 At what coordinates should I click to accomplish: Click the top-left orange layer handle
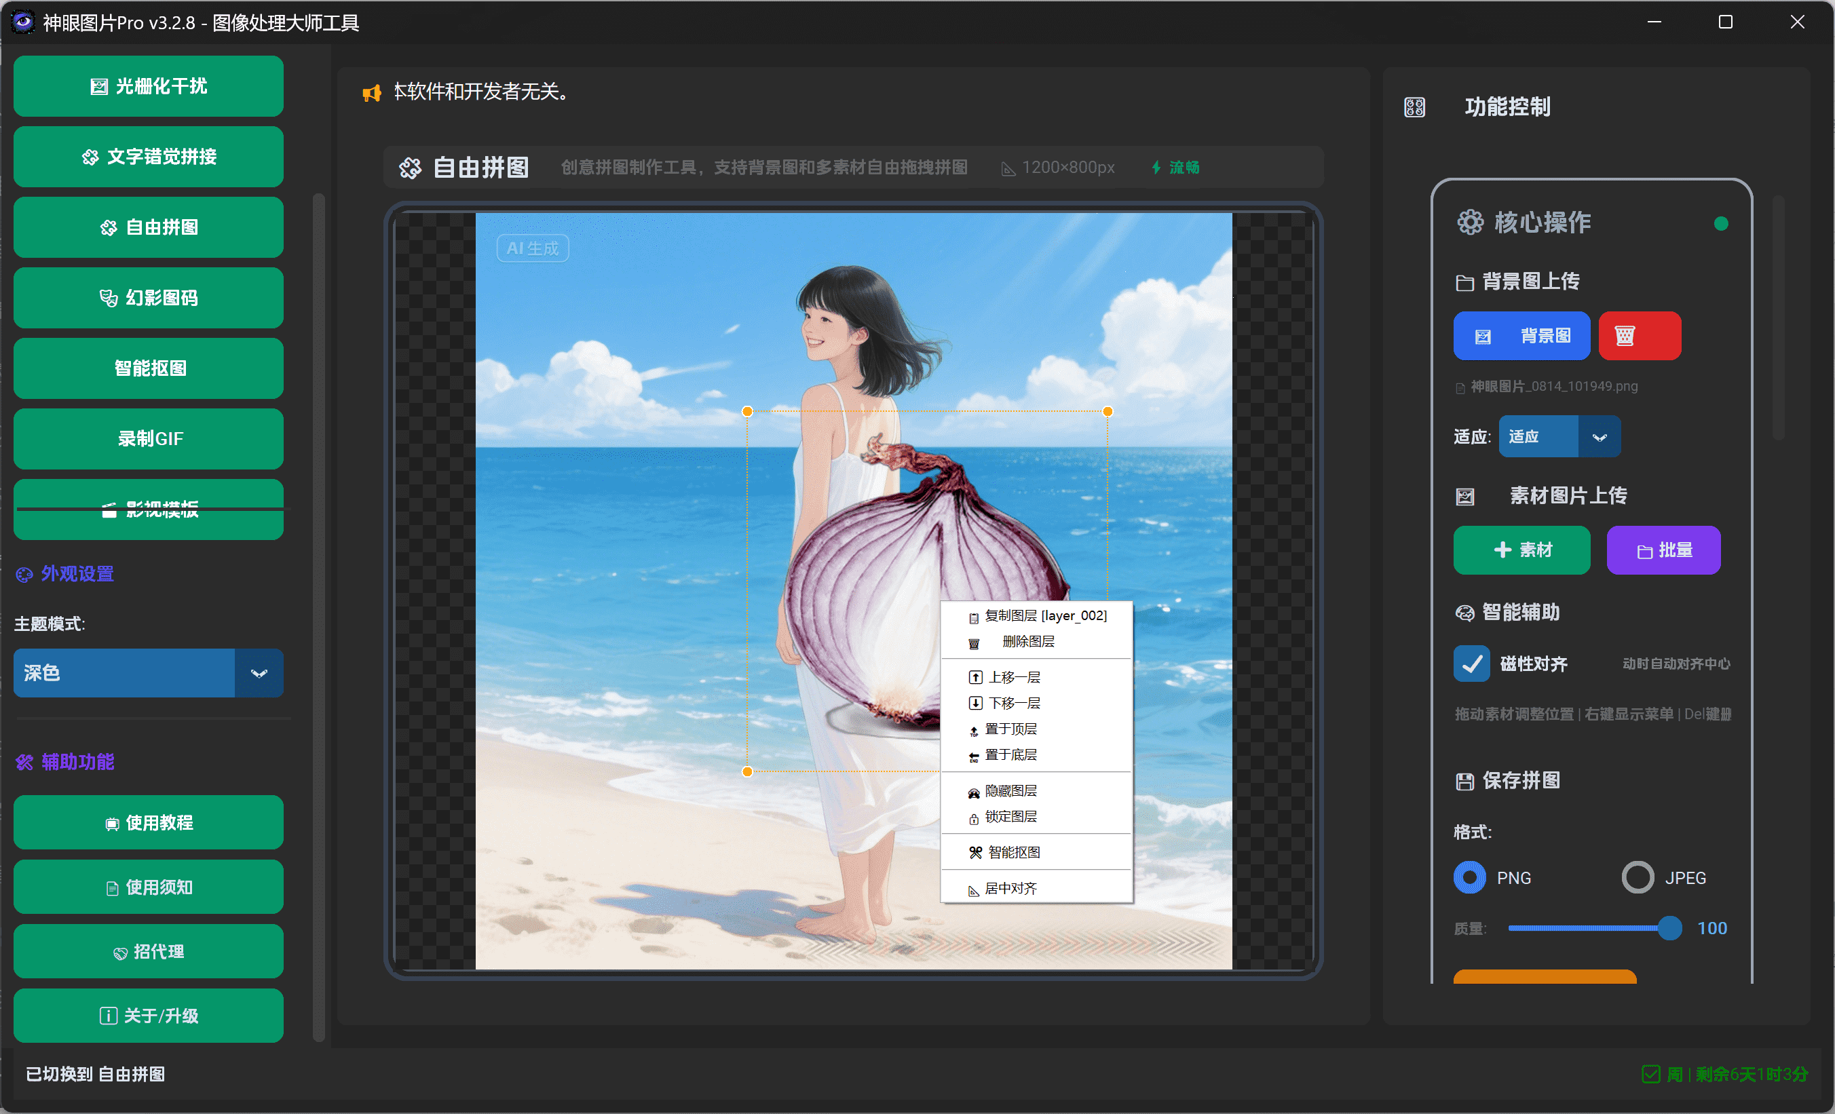click(x=747, y=411)
